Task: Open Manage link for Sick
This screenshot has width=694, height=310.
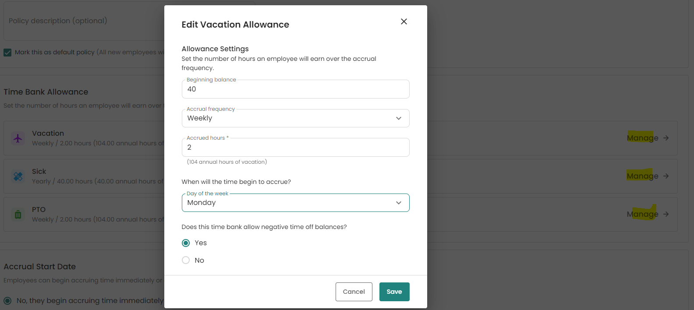Action: pos(642,176)
